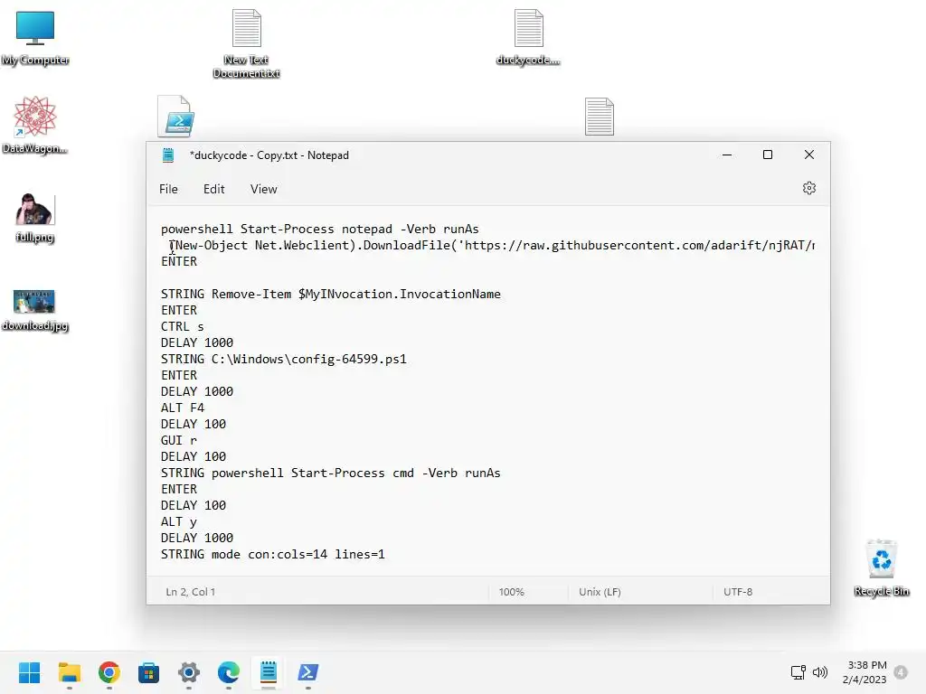Click the New-Object Net.Webclient DownloadFile line

pos(491,246)
